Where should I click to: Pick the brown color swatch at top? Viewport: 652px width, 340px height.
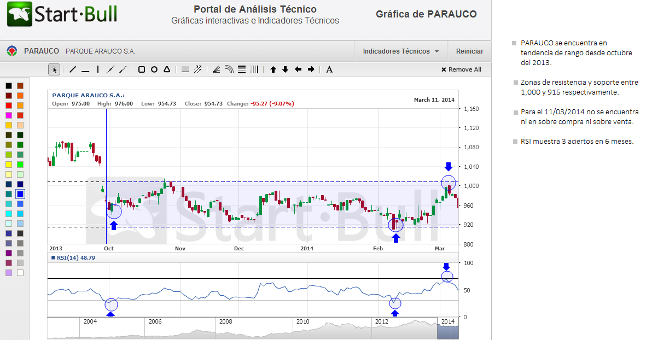(20, 86)
